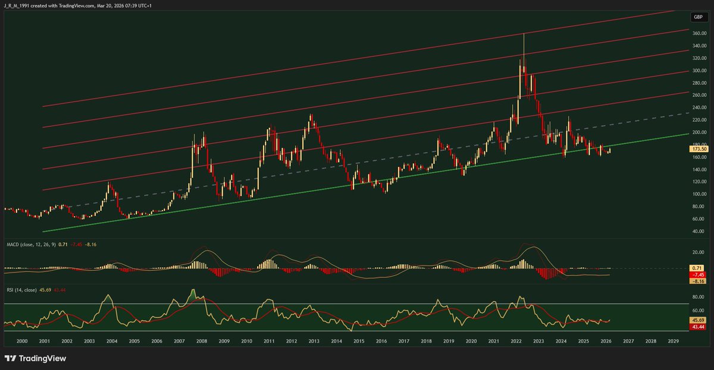Click the 45.69 value in the RSI legend

46,290
